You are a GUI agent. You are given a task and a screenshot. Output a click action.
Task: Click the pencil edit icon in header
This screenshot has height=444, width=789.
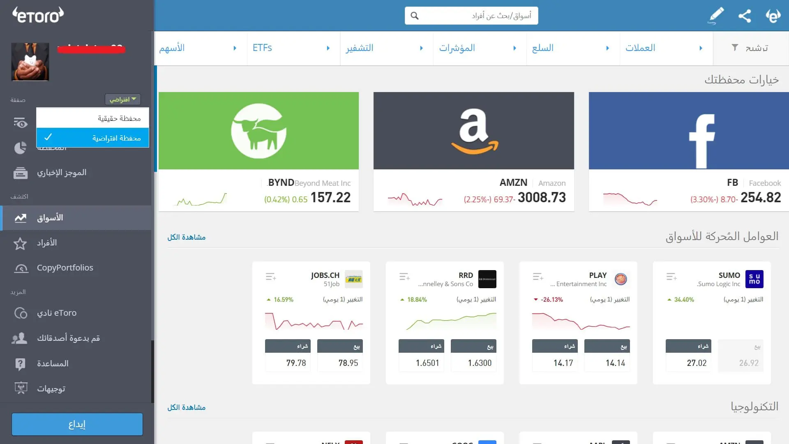point(716,16)
